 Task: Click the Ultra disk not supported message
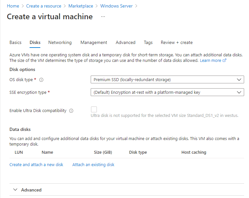point(164,116)
